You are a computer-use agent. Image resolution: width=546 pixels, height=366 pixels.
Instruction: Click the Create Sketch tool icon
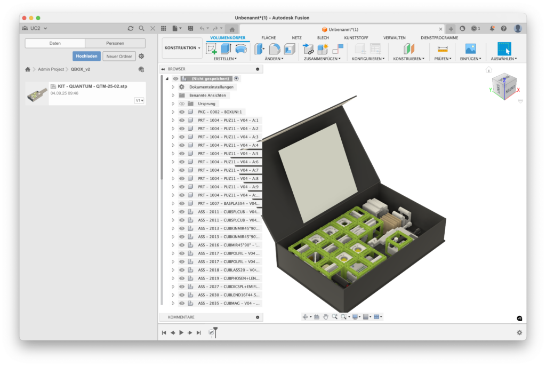click(212, 49)
